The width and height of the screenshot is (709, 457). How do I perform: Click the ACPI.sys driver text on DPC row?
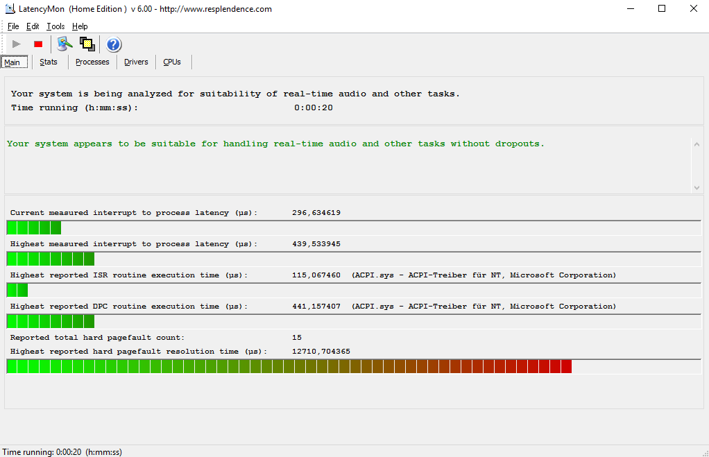[x=484, y=306]
